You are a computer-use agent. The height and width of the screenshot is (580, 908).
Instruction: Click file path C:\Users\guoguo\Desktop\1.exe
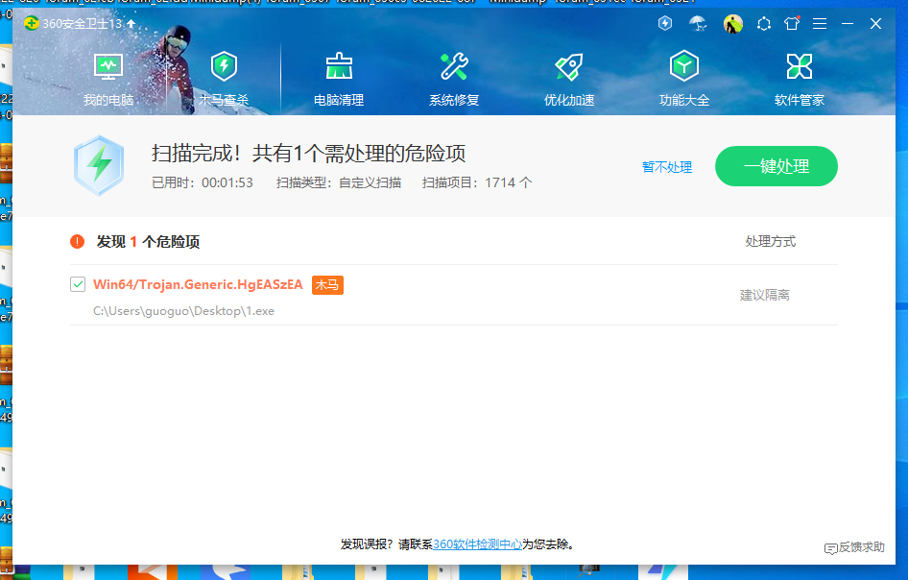tap(183, 311)
